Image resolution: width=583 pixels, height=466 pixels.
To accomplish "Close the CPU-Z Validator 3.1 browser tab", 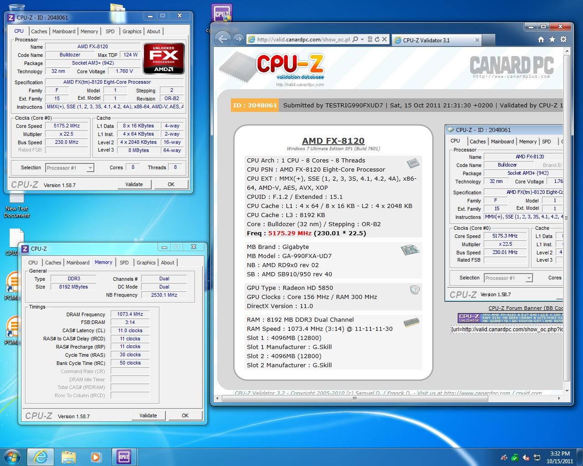I will 477,40.
